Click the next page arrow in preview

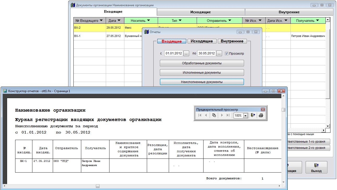coord(222,115)
